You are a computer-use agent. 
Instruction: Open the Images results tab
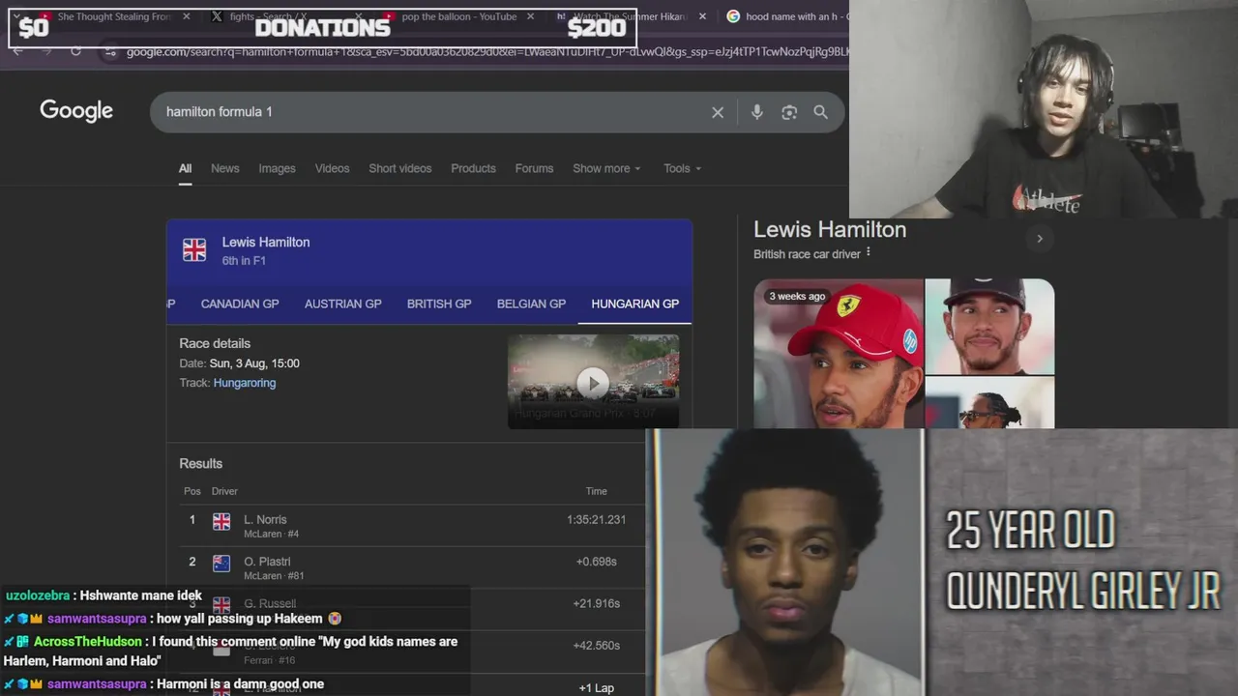point(277,168)
